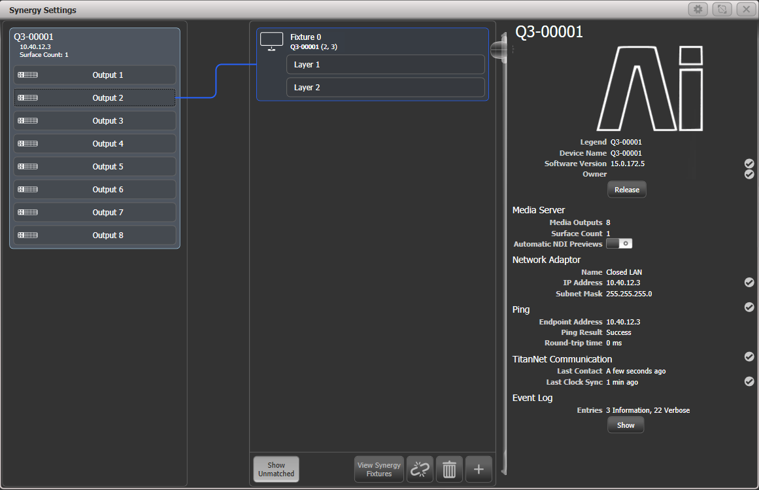Click the monitor icon on Fixture 0

[x=271, y=41]
